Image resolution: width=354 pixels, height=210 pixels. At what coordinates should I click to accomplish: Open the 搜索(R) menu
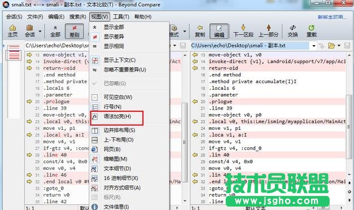coord(77,17)
